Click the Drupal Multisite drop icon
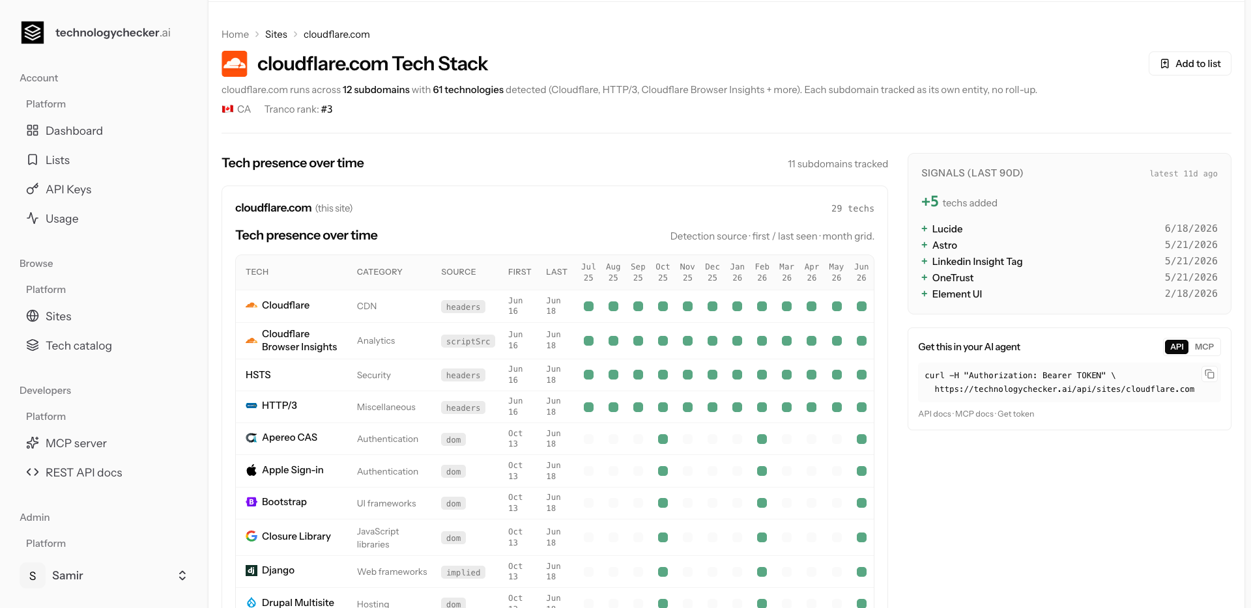 coord(252,603)
